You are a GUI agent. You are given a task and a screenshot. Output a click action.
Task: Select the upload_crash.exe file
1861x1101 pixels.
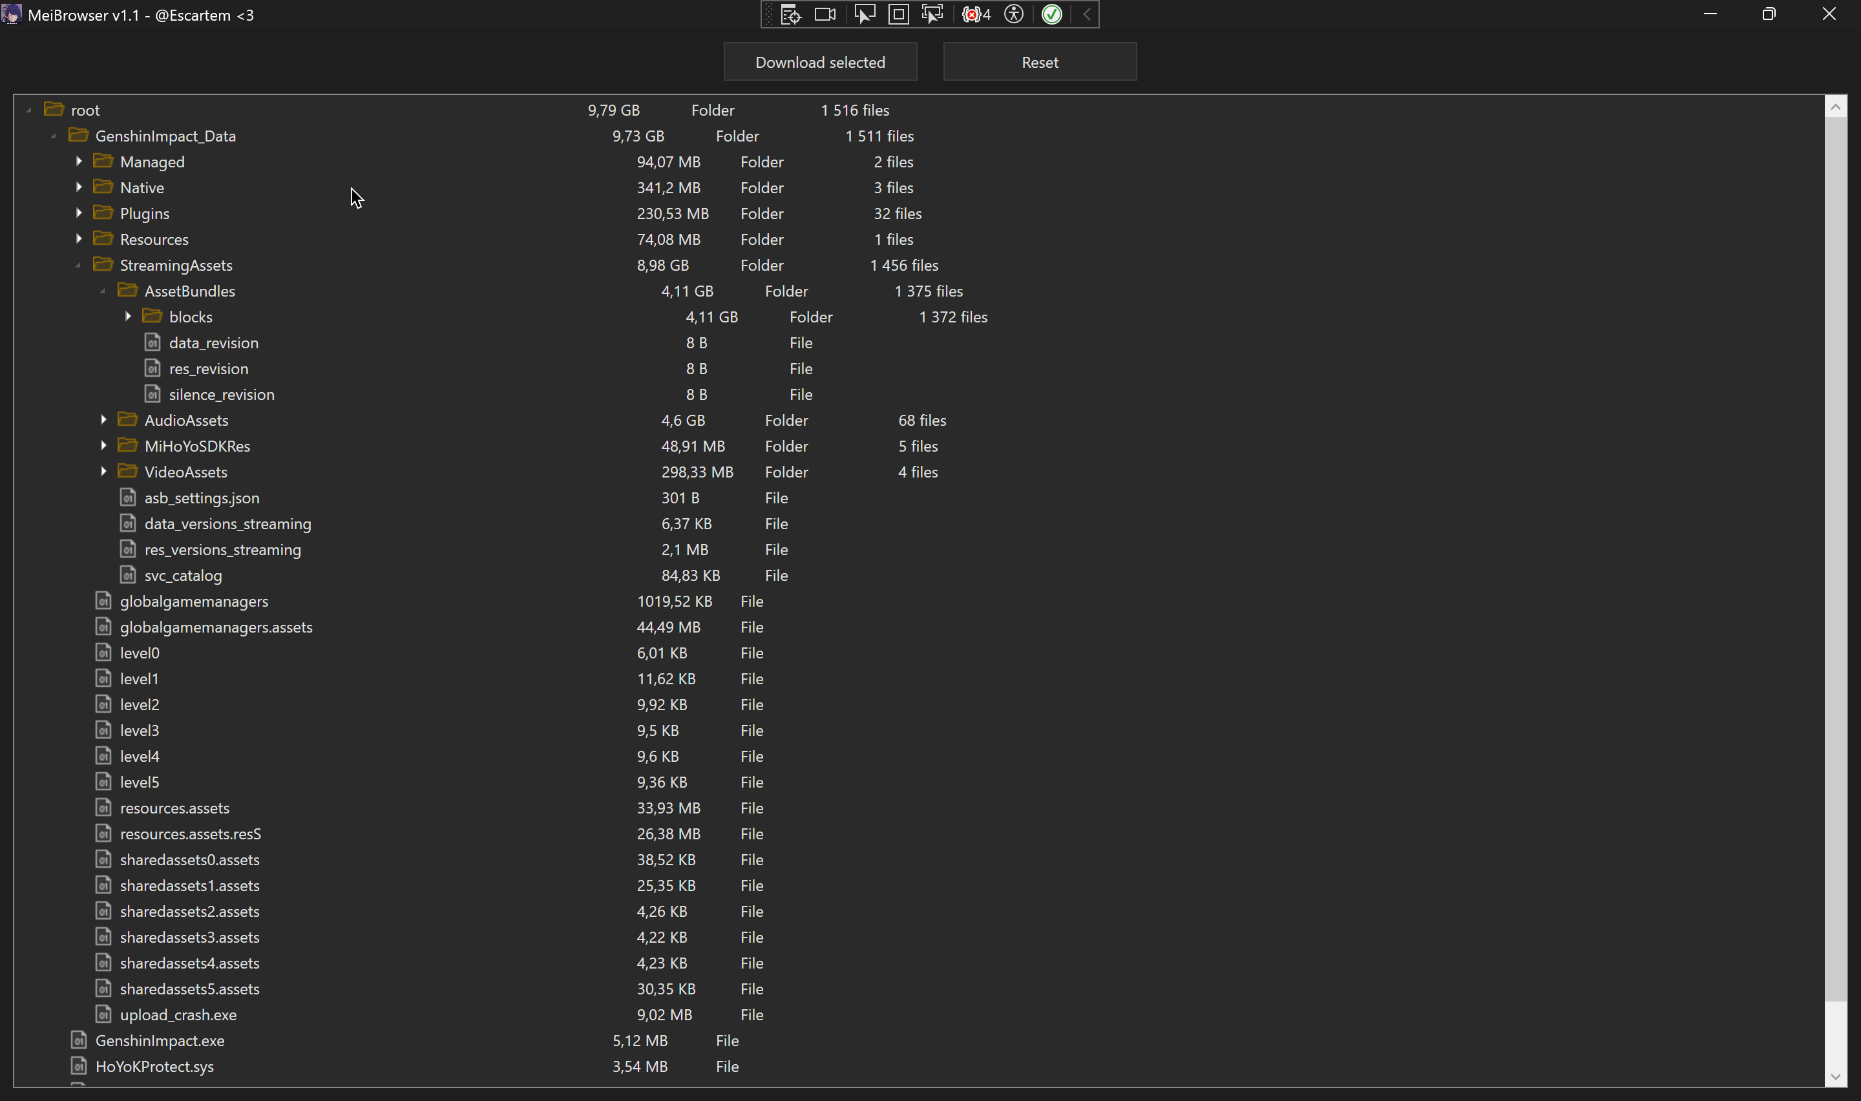pyautogui.click(x=178, y=1014)
